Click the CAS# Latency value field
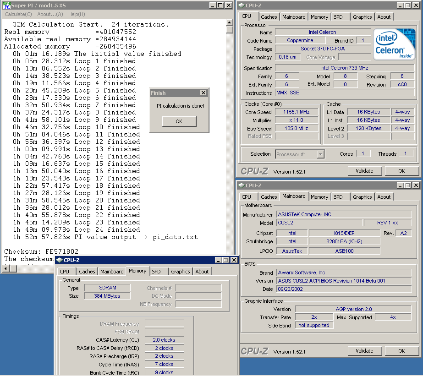This screenshot has width=423, height=376. click(165, 340)
